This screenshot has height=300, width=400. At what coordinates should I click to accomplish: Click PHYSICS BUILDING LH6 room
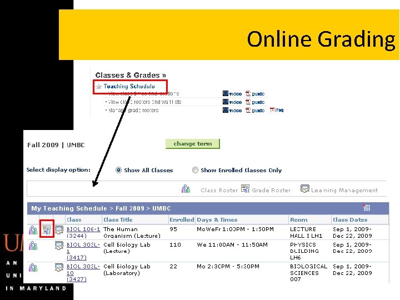[304, 251]
